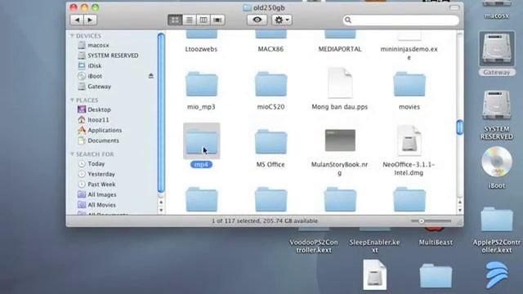Open Quick Look with the eye button
This screenshot has height=294, width=523.
257,20
